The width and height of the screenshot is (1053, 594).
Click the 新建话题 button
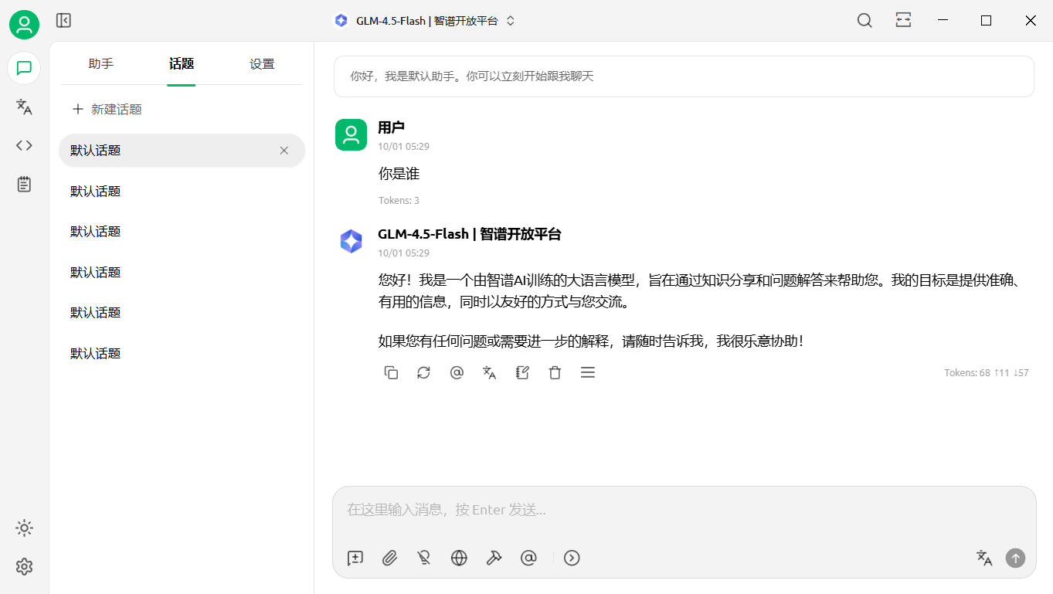(107, 110)
